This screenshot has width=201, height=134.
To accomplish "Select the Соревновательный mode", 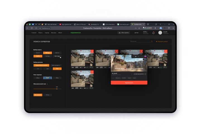I will click(x=41, y=65).
